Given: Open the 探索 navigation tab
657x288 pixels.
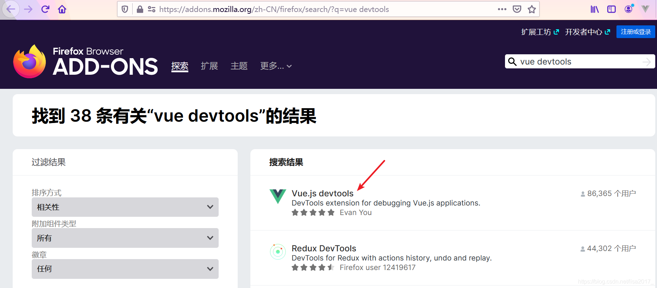Looking at the screenshot, I should click(180, 66).
